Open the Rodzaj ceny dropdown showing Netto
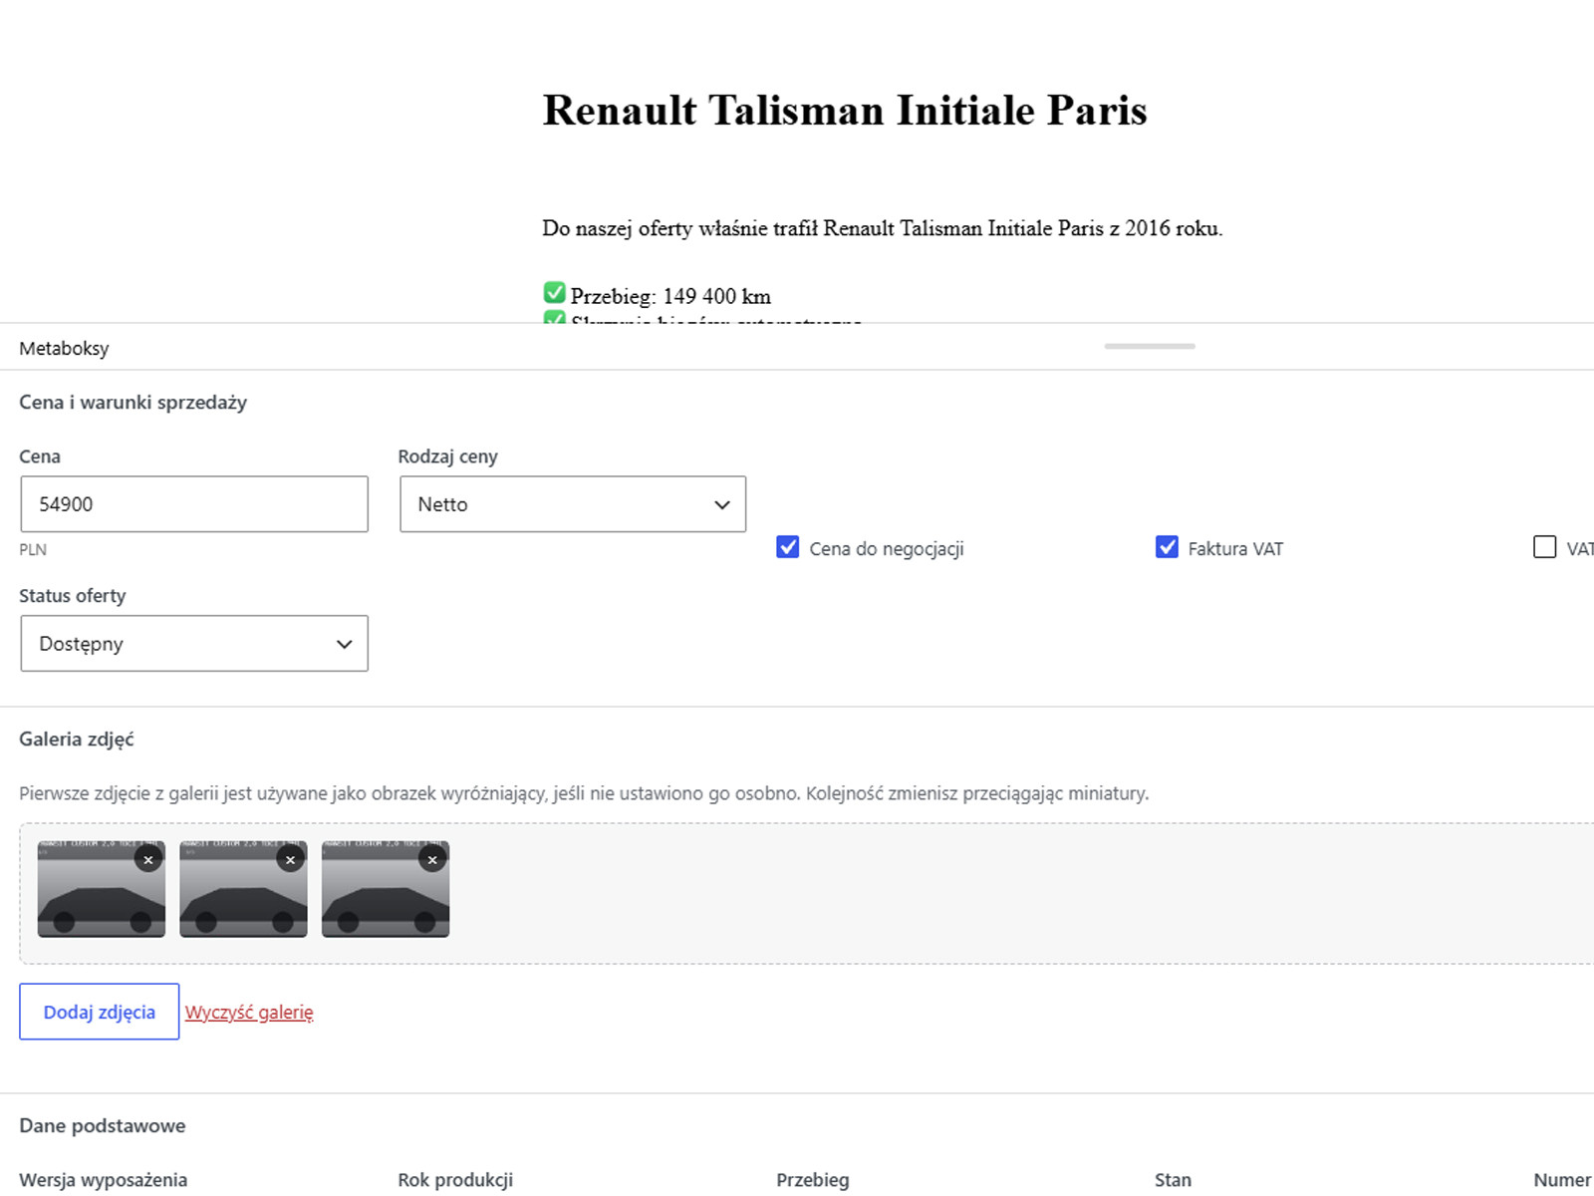The width and height of the screenshot is (1594, 1196). (x=573, y=504)
